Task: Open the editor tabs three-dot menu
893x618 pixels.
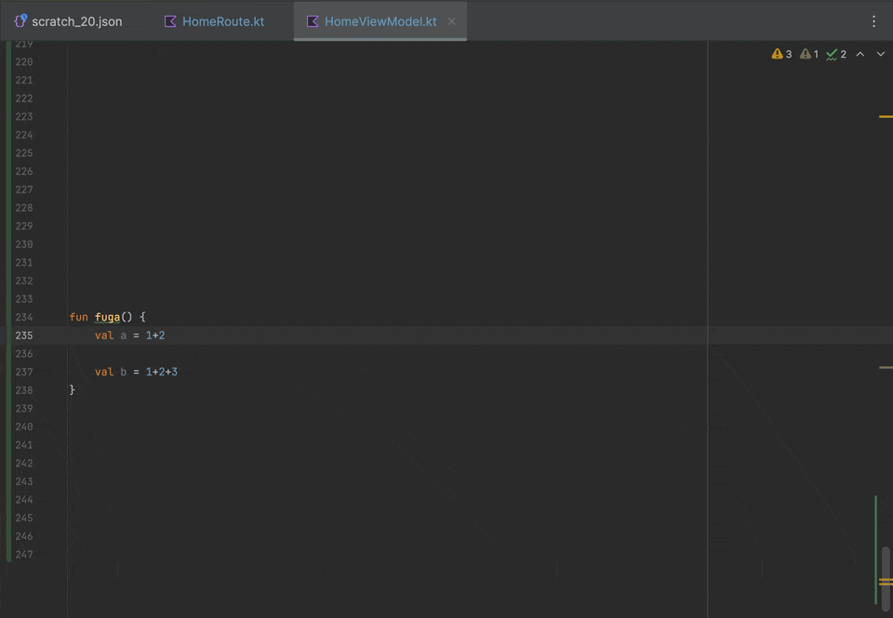Action: click(873, 21)
